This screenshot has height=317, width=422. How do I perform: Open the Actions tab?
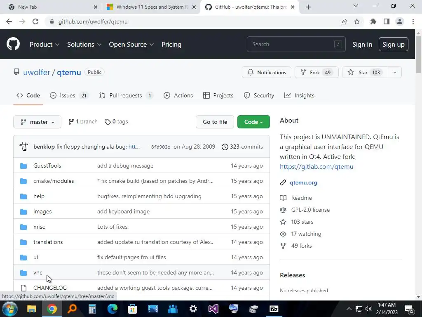[178, 95]
